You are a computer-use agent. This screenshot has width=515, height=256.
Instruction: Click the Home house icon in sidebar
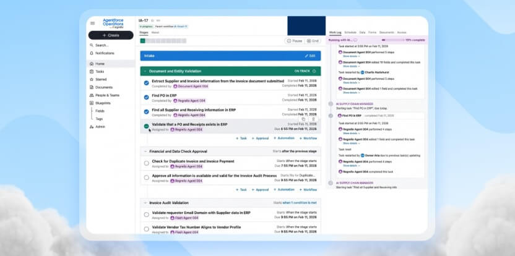click(x=92, y=64)
